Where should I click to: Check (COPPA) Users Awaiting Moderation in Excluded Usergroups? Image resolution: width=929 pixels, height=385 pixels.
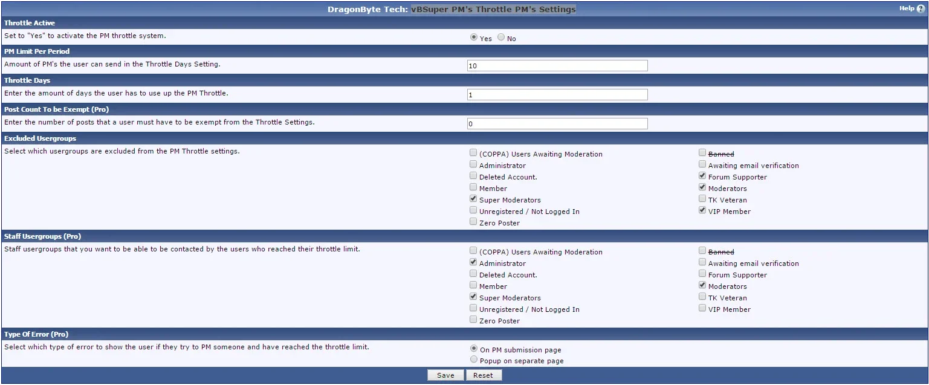pyautogui.click(x=473, y=153)
